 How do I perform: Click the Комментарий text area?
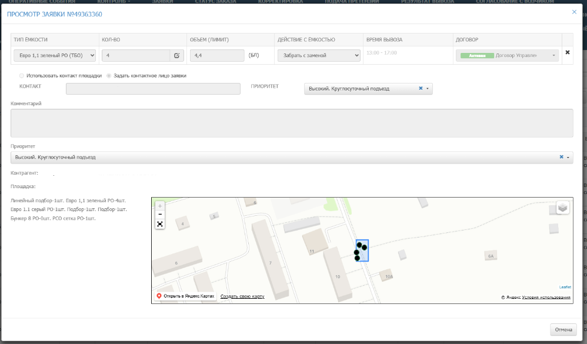click(x=292, y=123)
